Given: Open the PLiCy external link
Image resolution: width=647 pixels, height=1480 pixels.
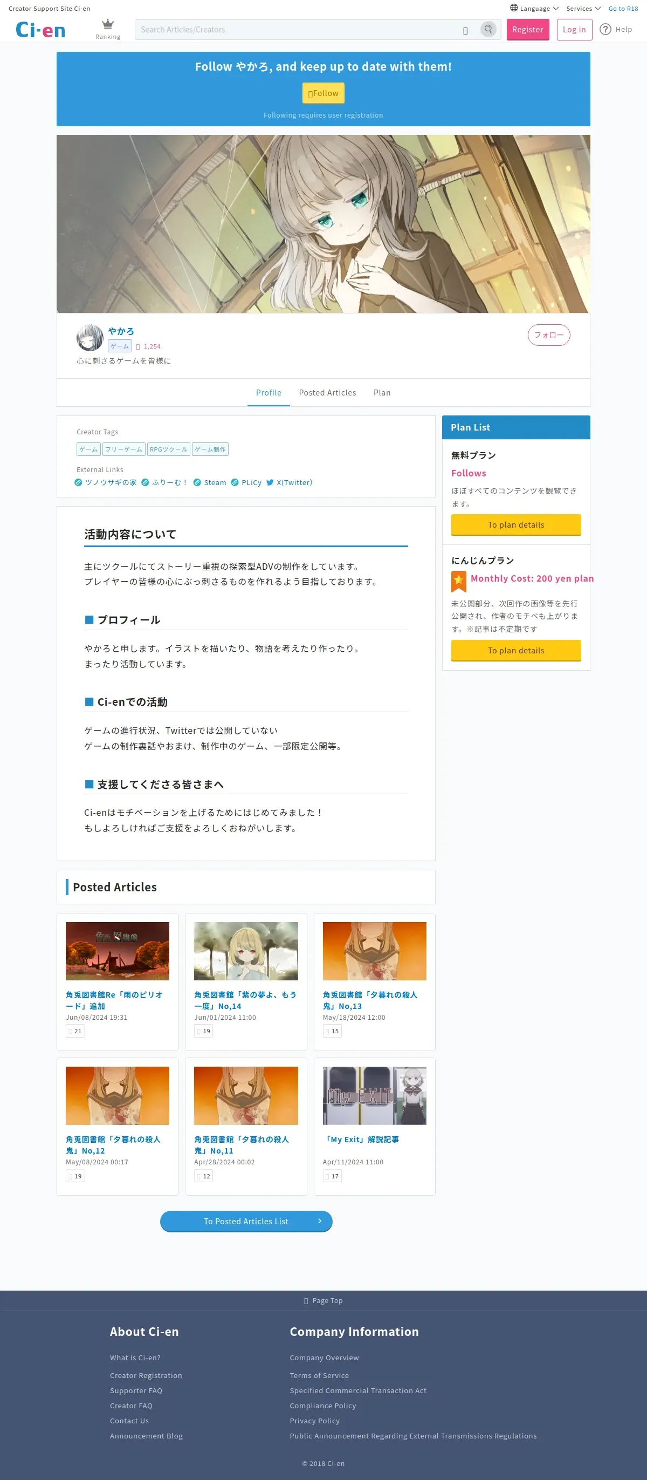Looking at the screenshot, I should click(246, 482).
